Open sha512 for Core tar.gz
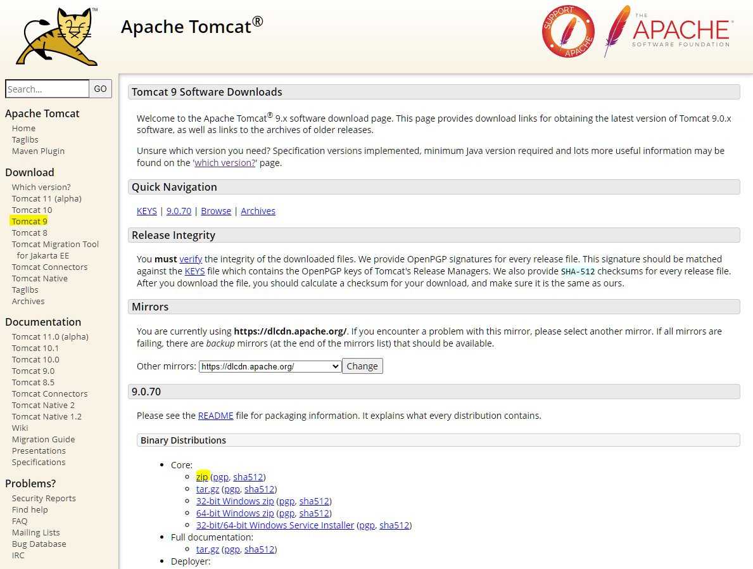753x569 pixels. (x=259, y=489)
